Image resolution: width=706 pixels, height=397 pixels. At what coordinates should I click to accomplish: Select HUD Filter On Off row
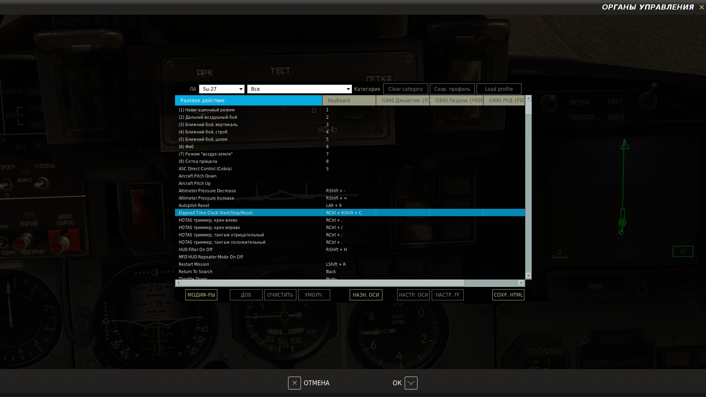[x=350, y=250]
